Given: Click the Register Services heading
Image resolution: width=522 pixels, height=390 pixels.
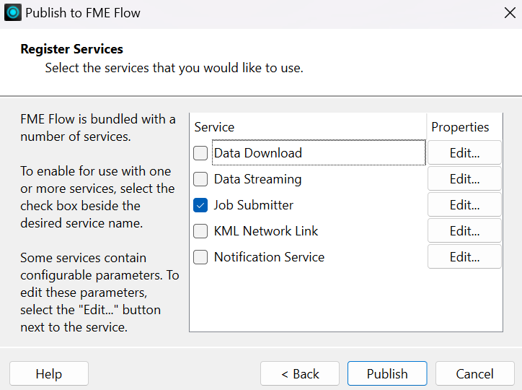Looking at the screenshot, I should pyautogui.click(x=72, y=49).
